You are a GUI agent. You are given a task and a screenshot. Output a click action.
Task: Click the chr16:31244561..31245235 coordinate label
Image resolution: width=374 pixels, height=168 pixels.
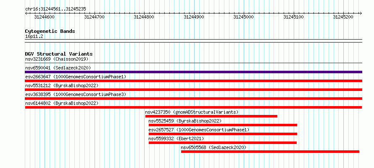pyautogui.click(x=55, y=9)
